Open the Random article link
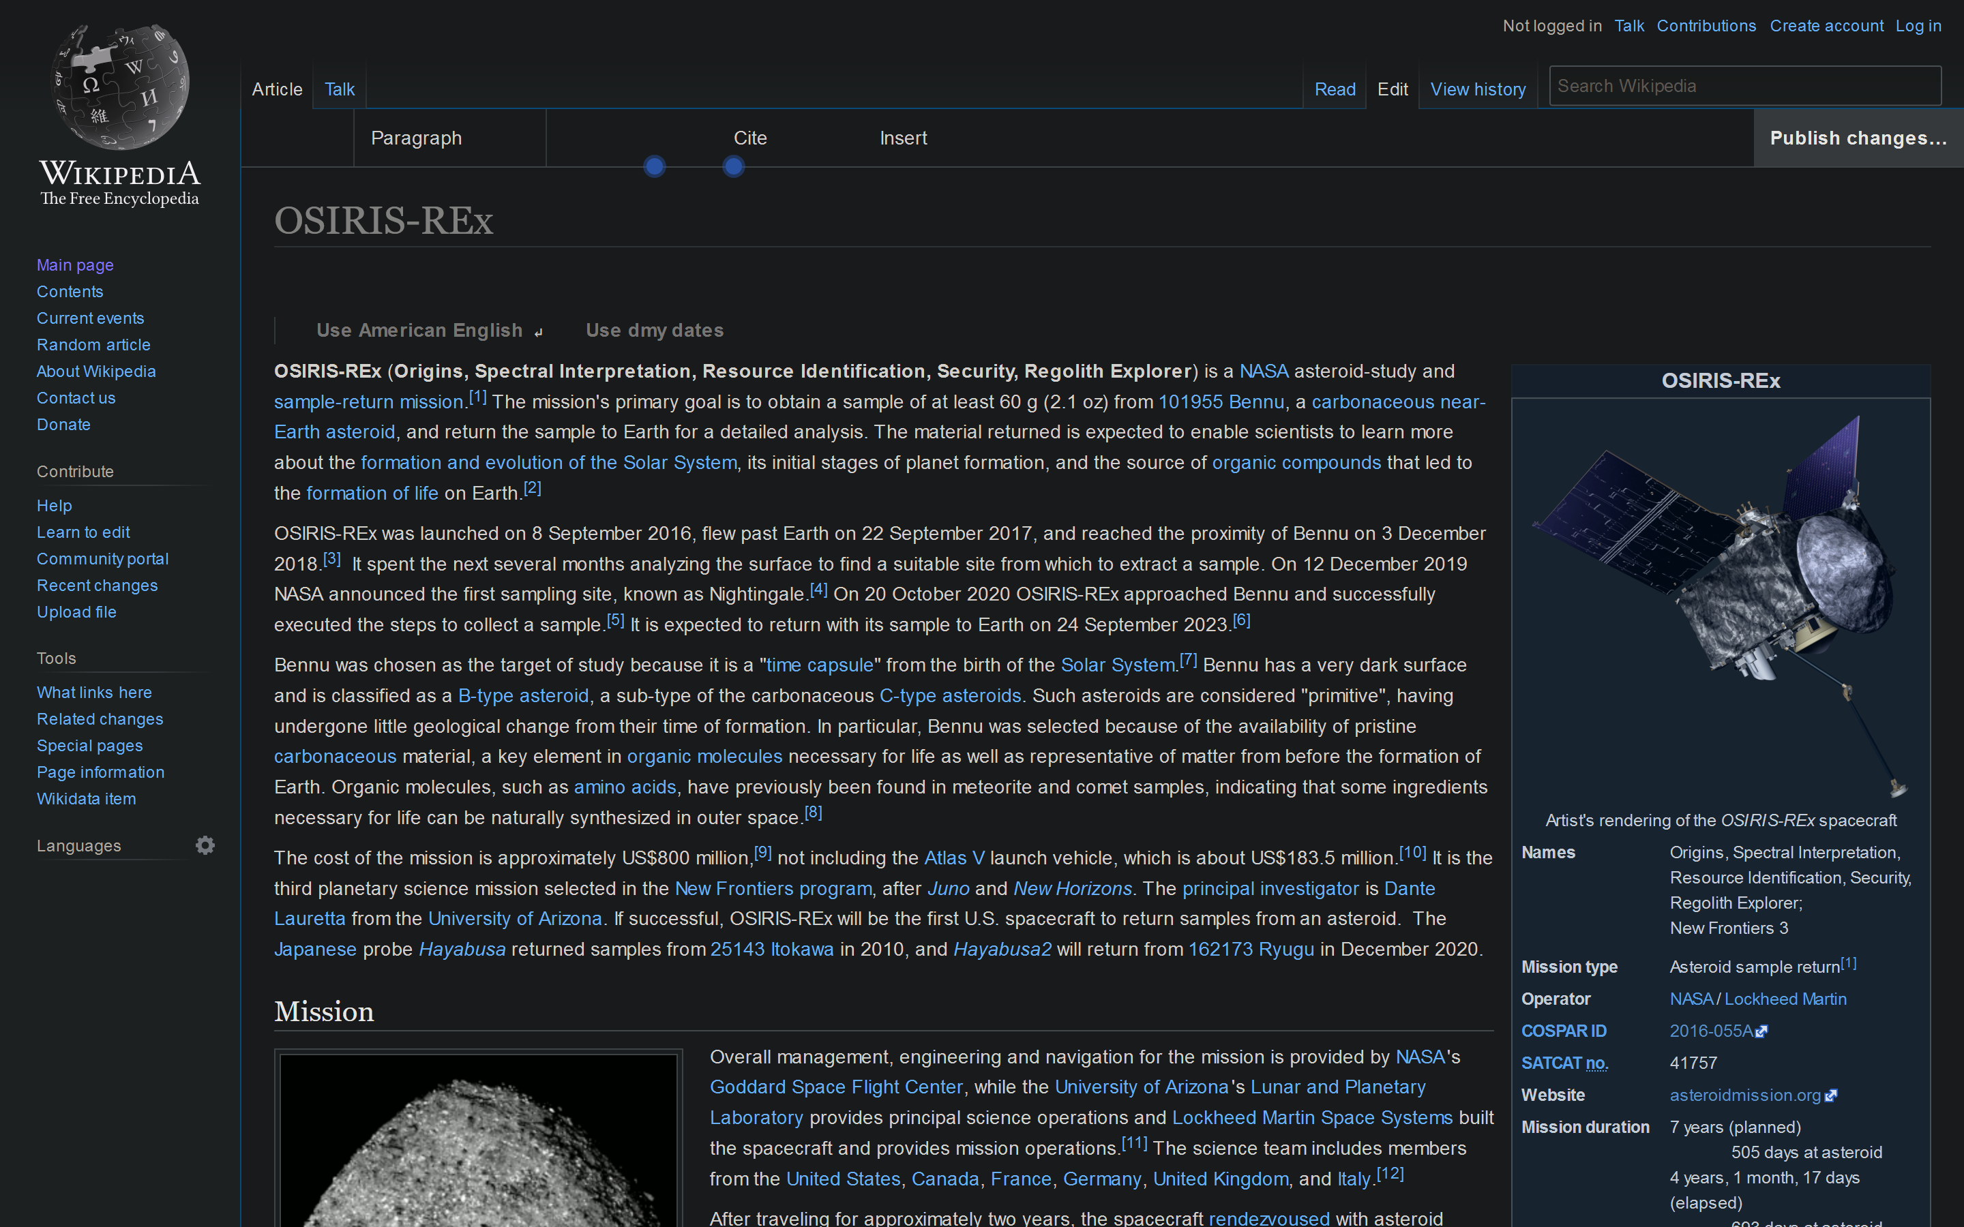 point(93,344)
